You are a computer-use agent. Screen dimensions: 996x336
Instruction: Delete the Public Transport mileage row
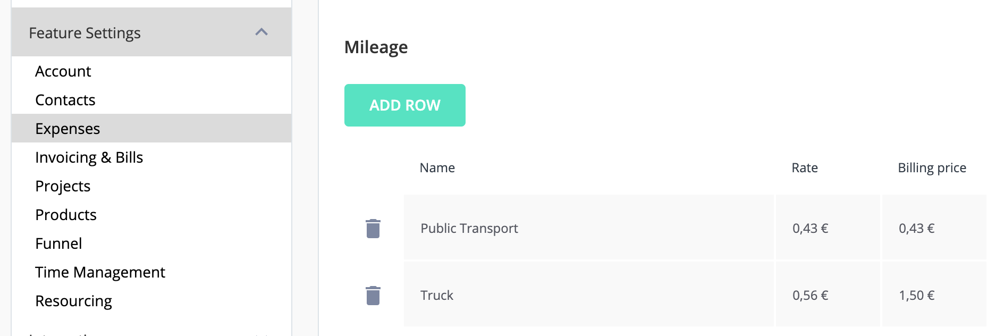click(373, 229)
